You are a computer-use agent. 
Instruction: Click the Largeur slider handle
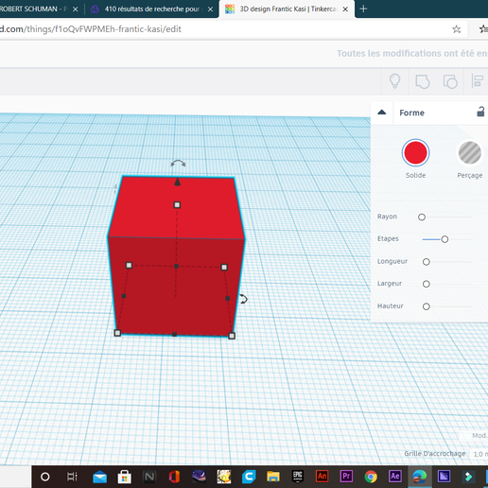pos(427,284)
